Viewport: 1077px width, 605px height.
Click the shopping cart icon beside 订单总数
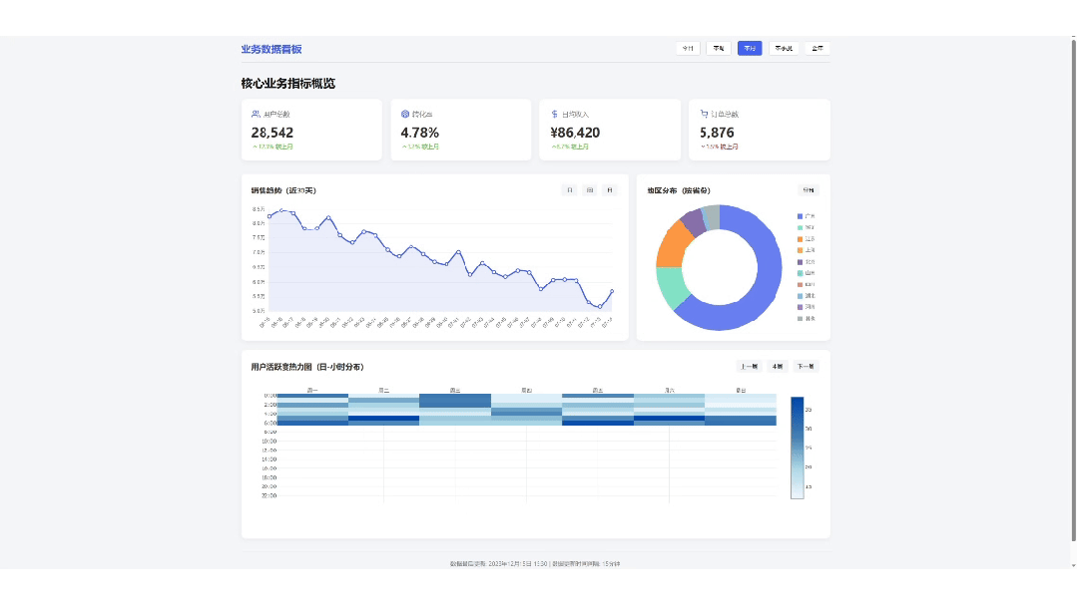[704, 115]
